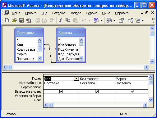Click the New Object toolbar icon
The height and width of the screenshot is (118, 157).
[109, 20]
